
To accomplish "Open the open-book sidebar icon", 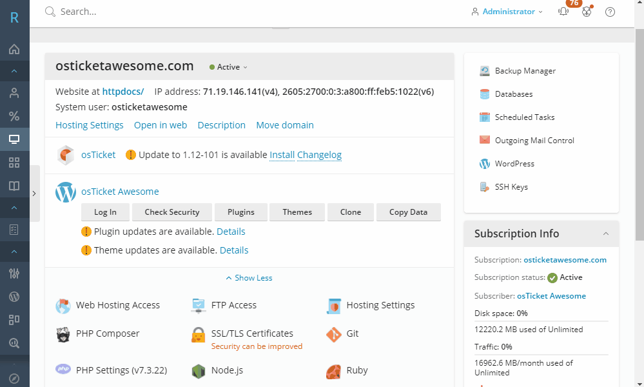I will [14, 186].
